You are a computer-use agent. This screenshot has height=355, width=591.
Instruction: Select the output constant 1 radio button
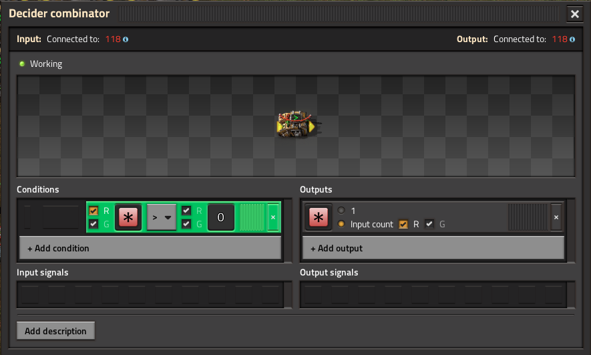[x=341, y=211]
